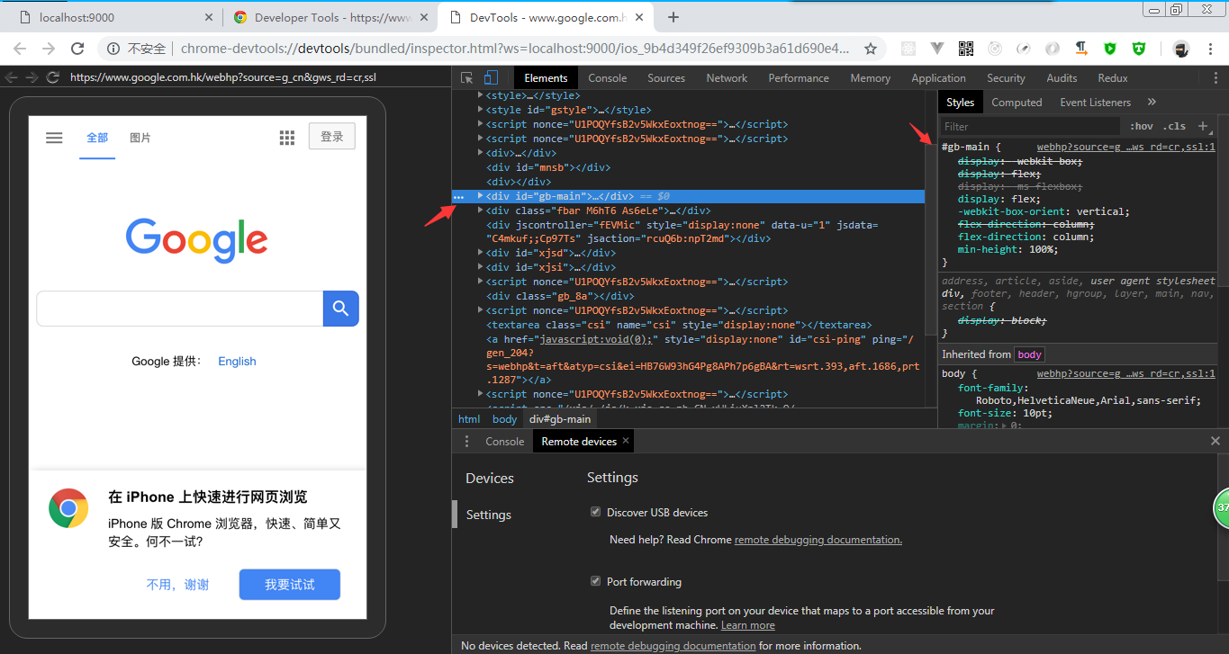The width and height of the screenshot is (1229, 654).
Task: Open the Security panel tab
Action: pyautogui.click(x=1006, y=78)
